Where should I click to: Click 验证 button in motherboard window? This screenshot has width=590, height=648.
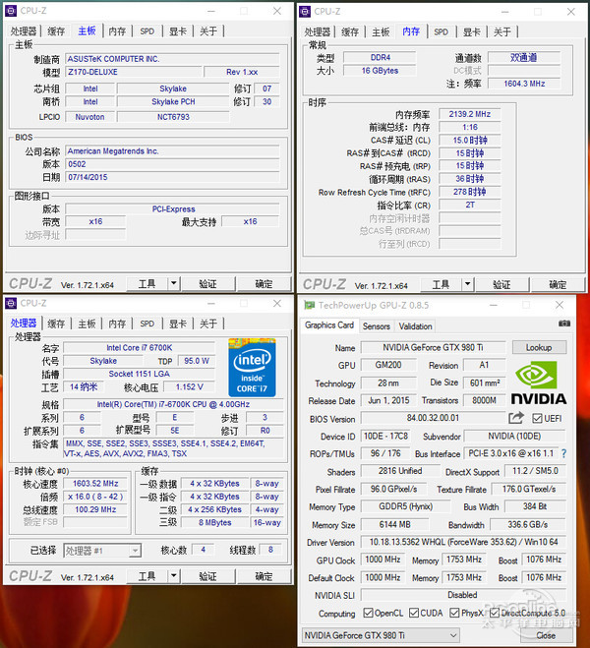tap(207, 284)
